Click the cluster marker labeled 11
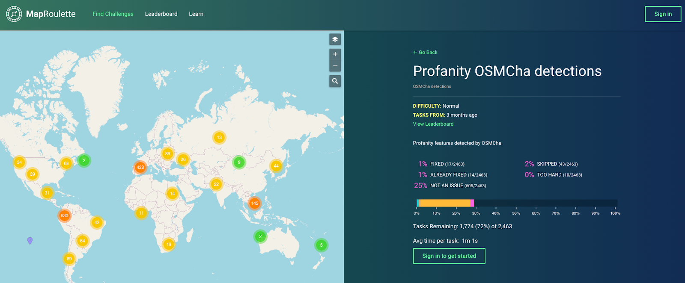685x283 pixels. [x=141, y=213]
